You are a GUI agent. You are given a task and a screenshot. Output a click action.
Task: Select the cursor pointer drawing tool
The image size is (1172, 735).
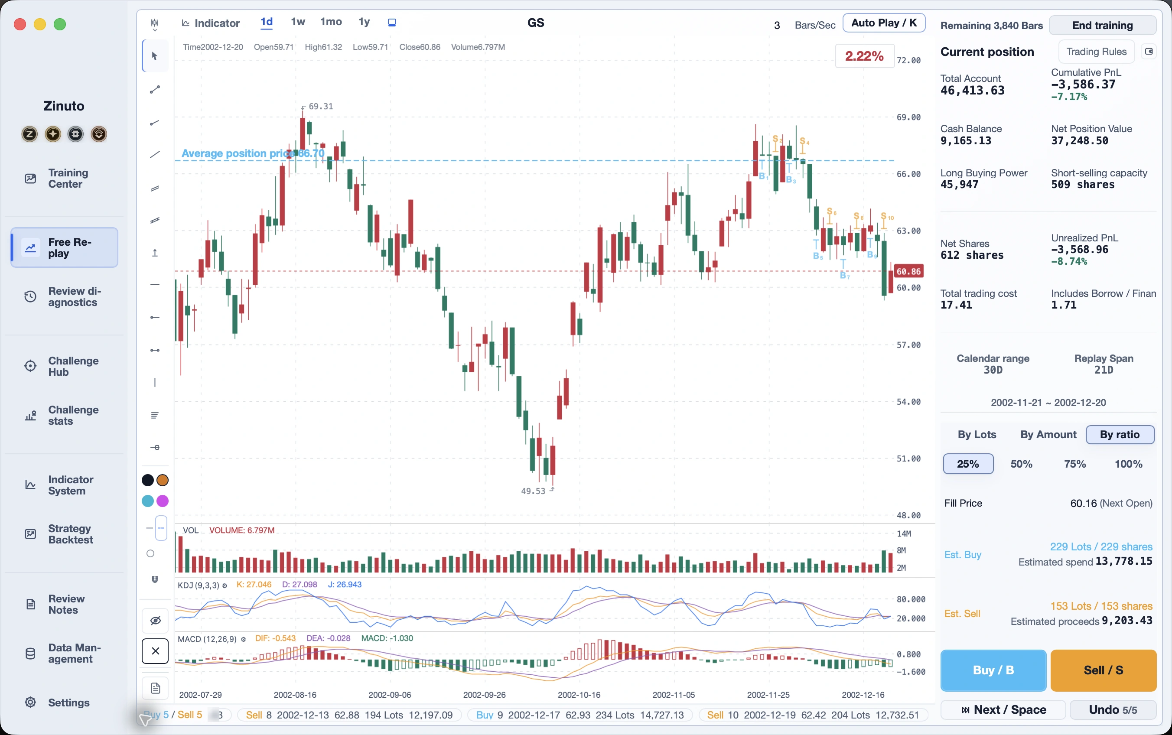coord(155,56)
